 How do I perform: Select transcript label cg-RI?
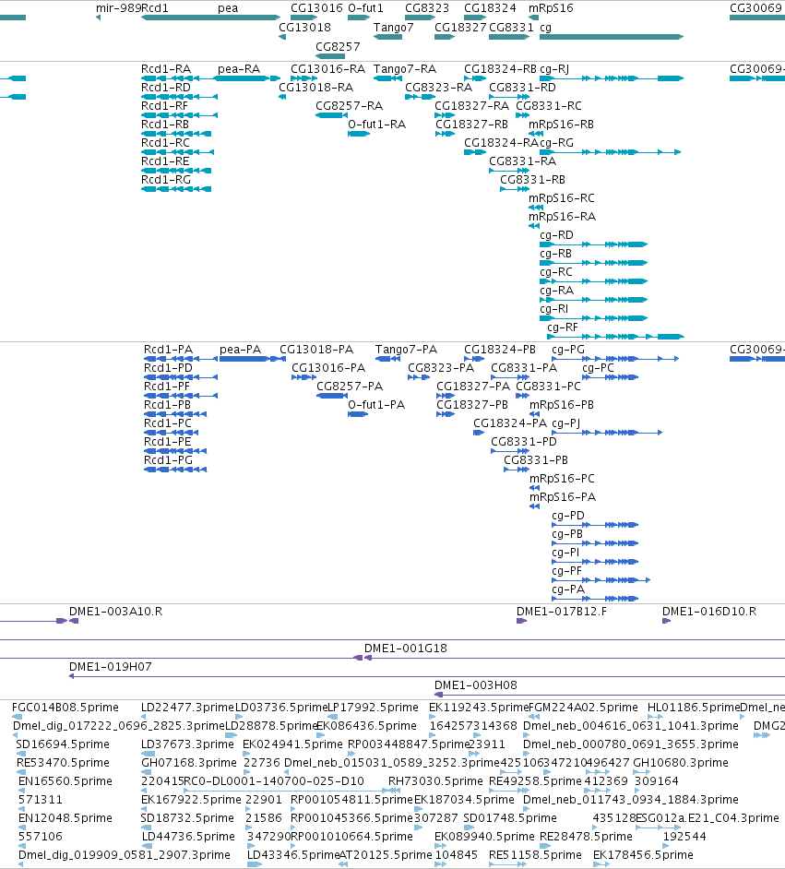click(554, 309)
